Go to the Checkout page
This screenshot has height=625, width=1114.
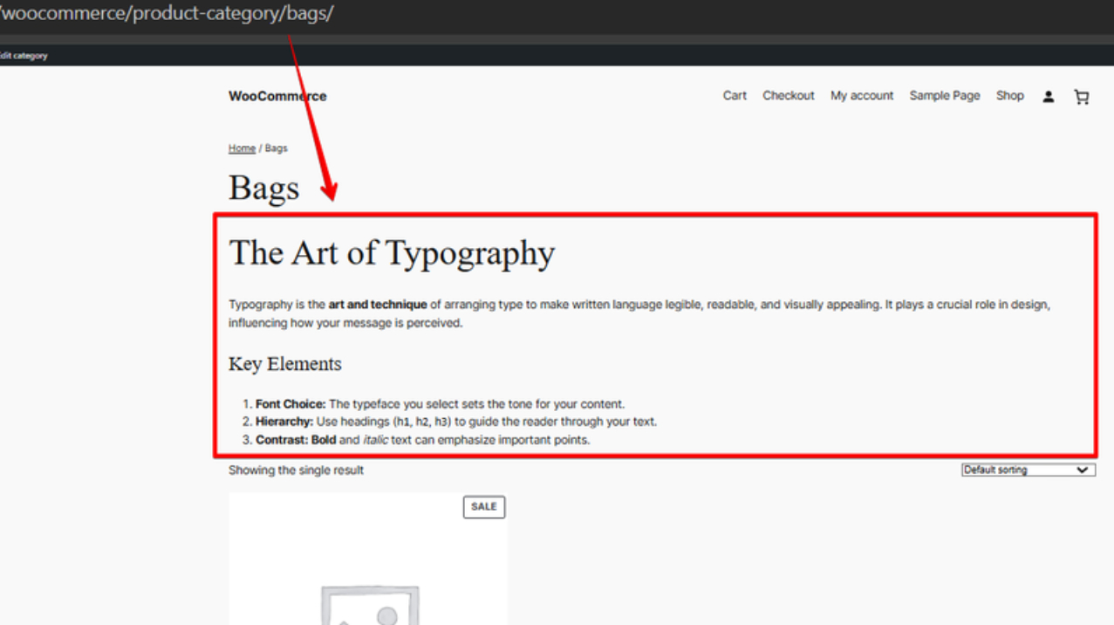789,96
